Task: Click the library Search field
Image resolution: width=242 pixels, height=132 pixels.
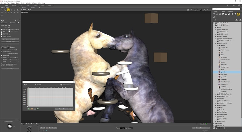Action: (x=226, y=9)
